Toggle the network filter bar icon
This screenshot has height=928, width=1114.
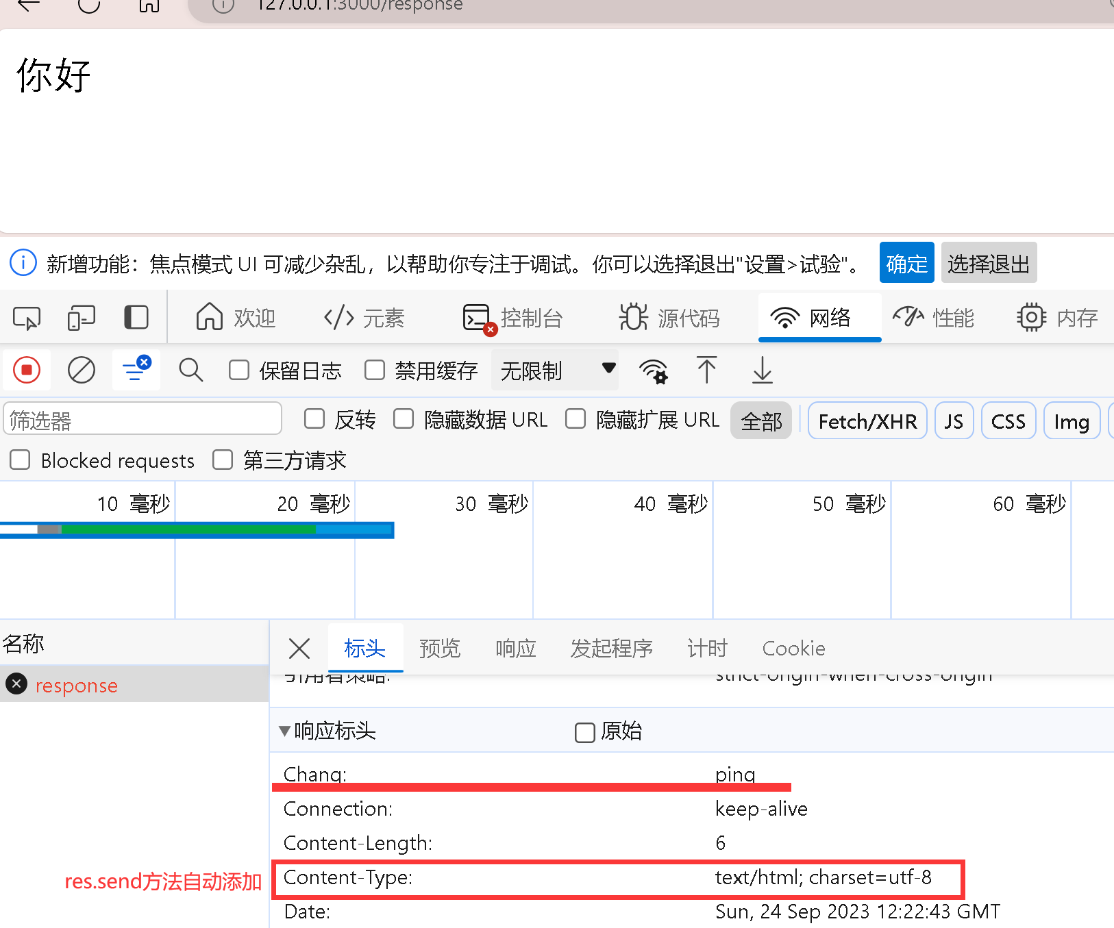click(136, 370)
